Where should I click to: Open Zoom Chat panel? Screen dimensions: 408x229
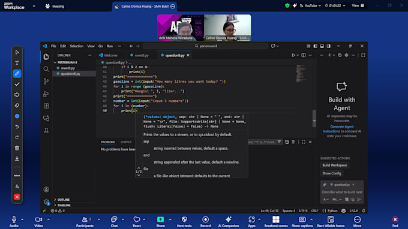pyautogui.click(x=114, y=222)
